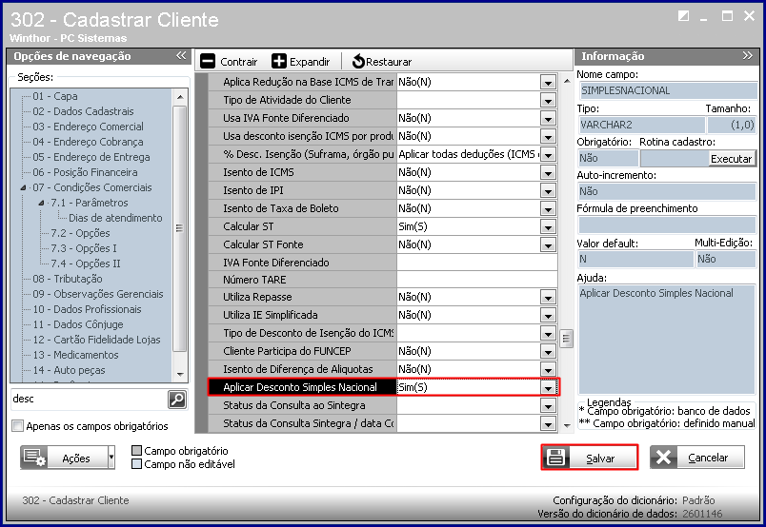Open section 08 - Tributação

point(68,279)
